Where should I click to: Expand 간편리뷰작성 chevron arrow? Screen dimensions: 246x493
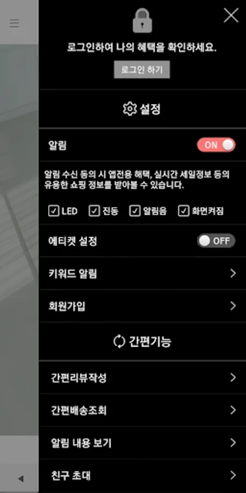[x=233, y=377]
